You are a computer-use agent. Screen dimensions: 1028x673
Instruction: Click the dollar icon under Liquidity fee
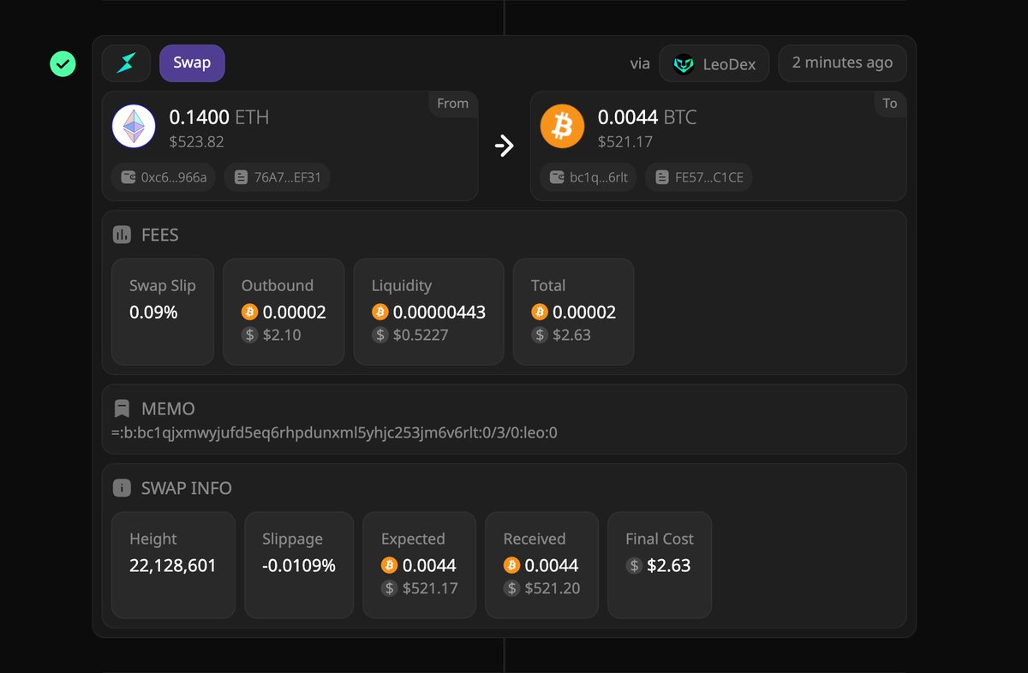tap(380, 335)
